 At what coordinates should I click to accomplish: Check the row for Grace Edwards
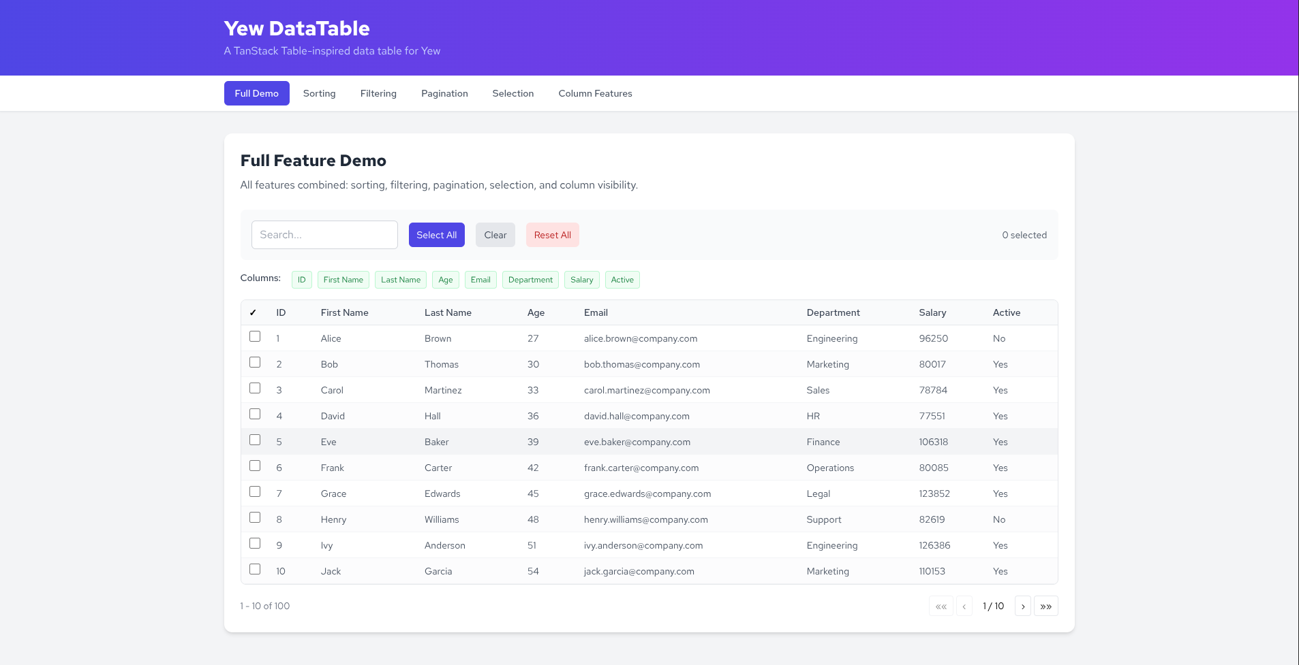255,491
